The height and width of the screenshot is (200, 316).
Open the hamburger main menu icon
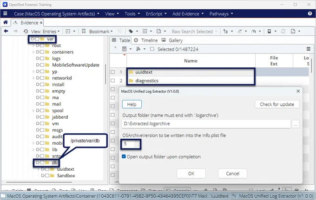point(5,13)
